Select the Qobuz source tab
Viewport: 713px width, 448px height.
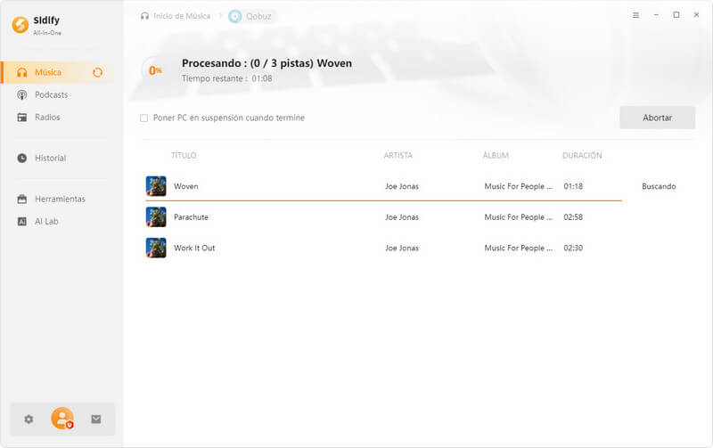(x=252, y=16)
